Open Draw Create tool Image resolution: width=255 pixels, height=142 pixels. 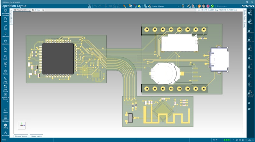(5, 81)
